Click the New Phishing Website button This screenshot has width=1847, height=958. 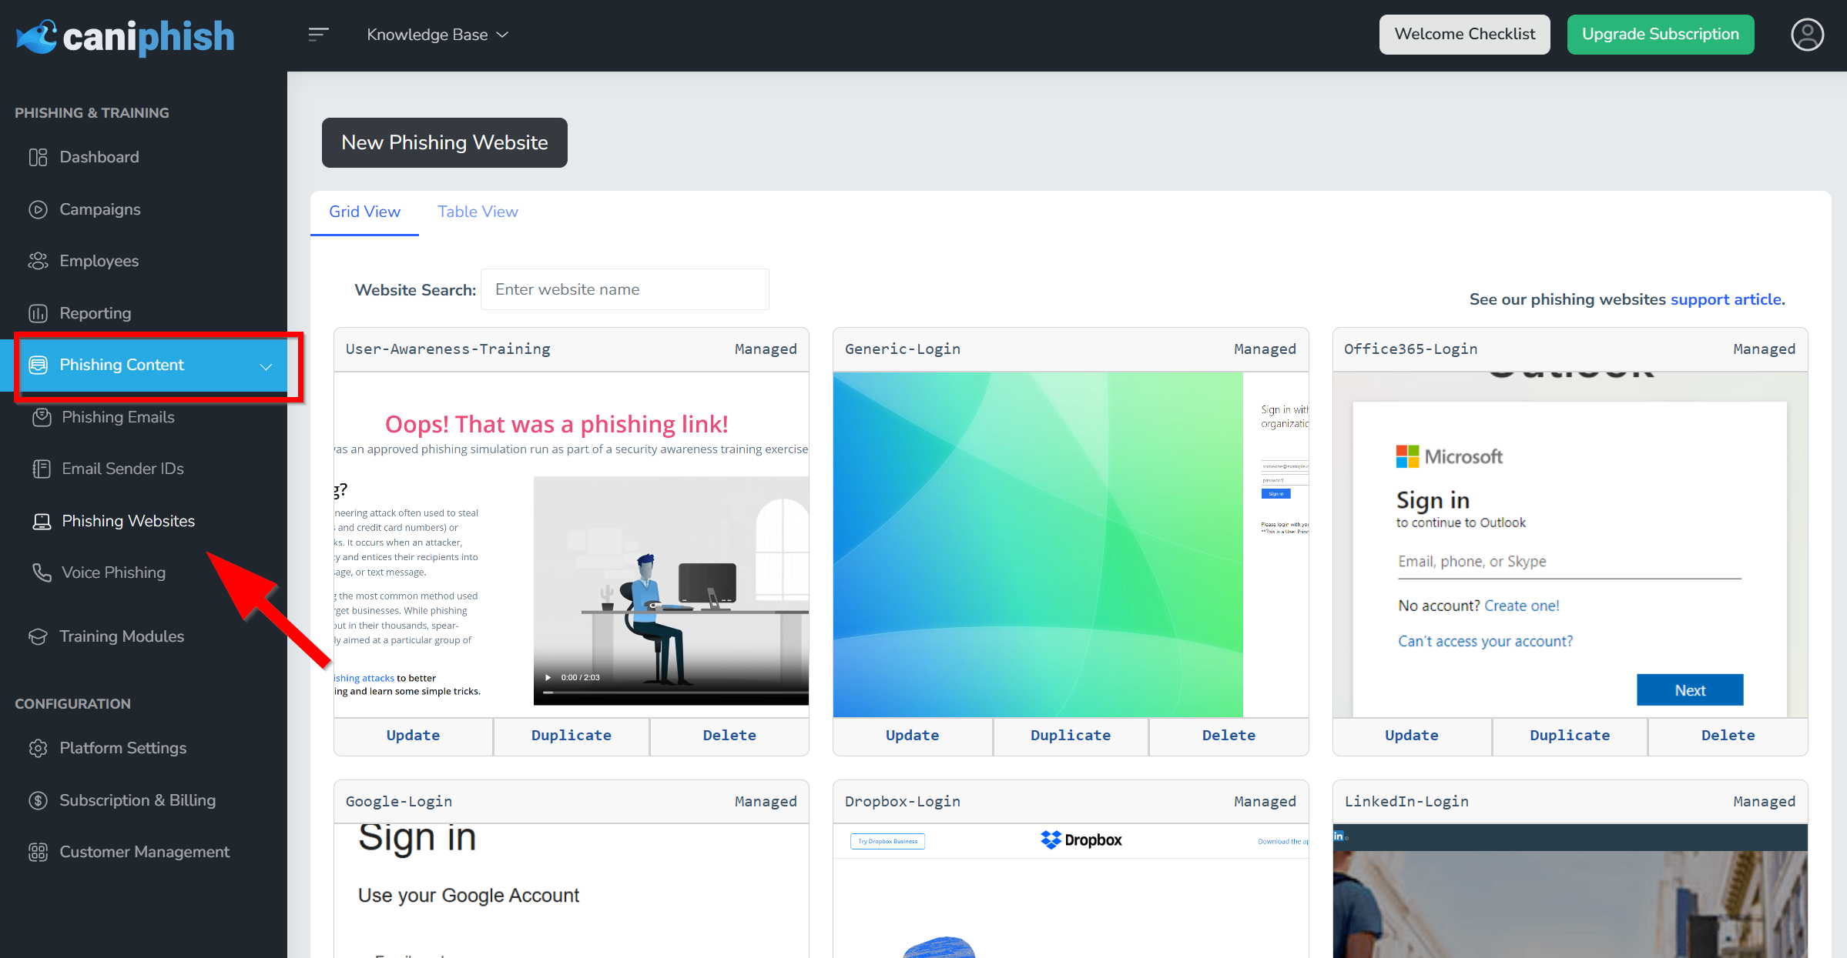click(444, 142)
